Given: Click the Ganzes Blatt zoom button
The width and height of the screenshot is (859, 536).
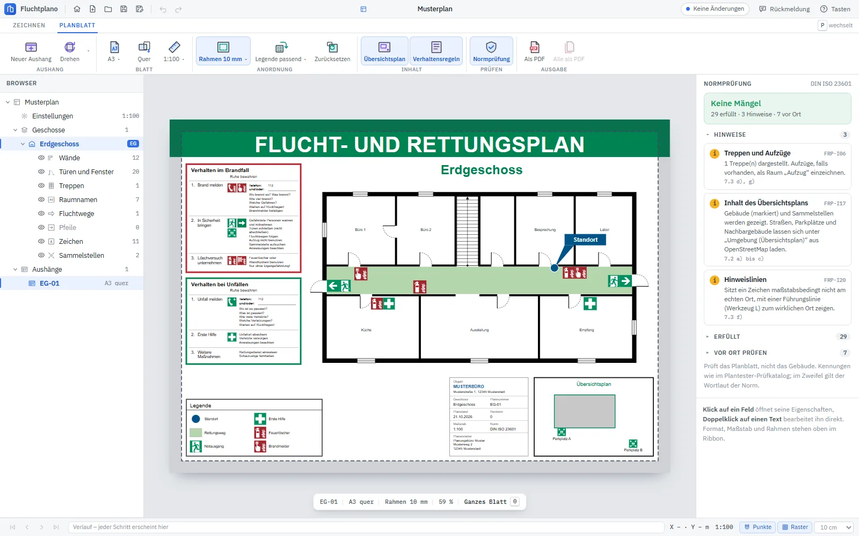Looking at the screenshot, I should 491,502.
